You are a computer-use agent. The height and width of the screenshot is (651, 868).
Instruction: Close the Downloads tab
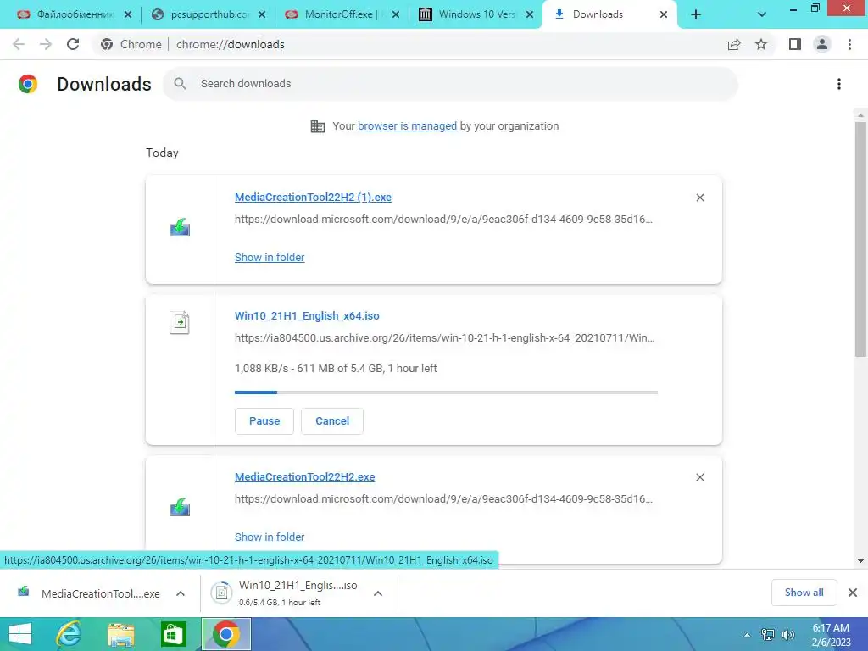point(664,15)
